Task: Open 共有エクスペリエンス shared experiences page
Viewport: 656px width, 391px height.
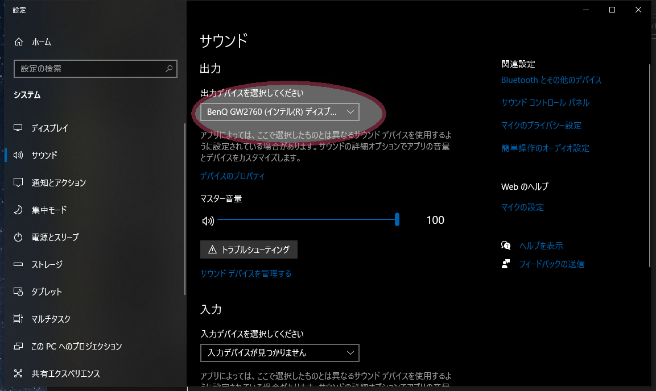Action: click(x=65, y=374)
